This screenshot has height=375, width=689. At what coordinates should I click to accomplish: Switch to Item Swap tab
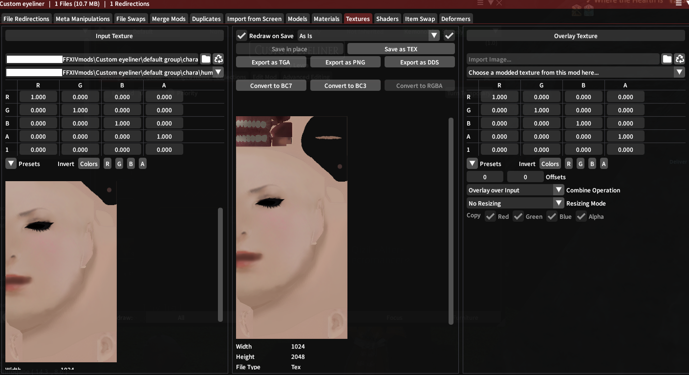[420, 19]
